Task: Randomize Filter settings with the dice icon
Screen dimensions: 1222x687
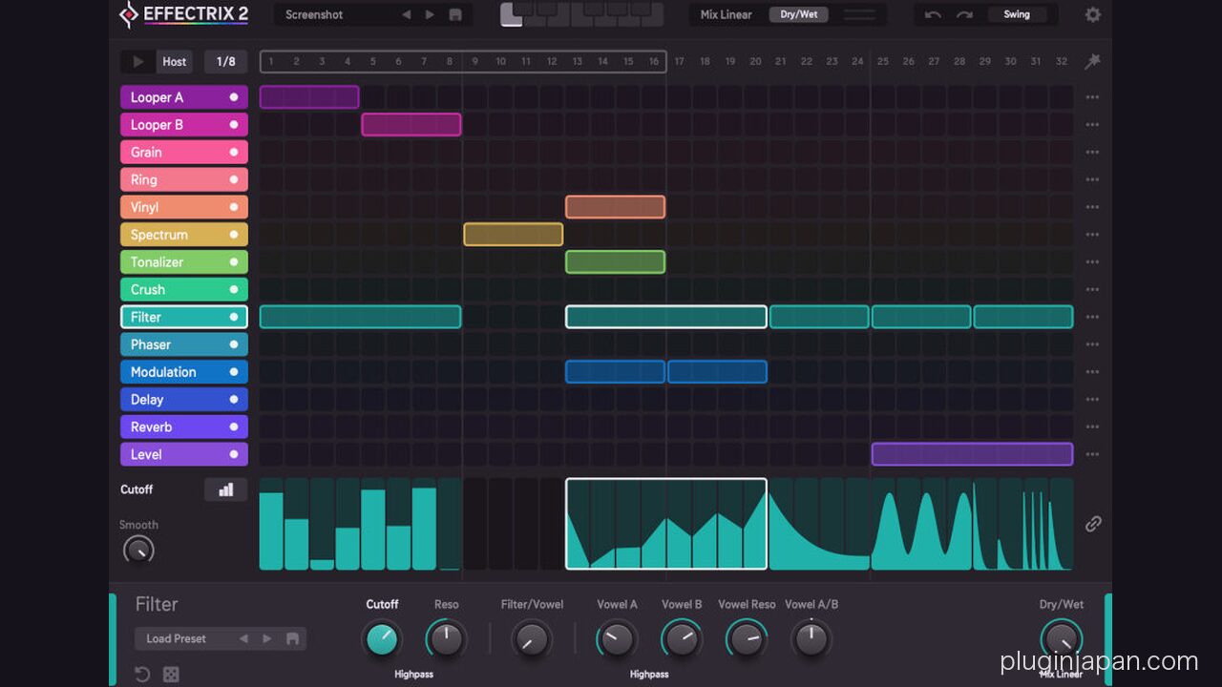Action: coord(170,675)
